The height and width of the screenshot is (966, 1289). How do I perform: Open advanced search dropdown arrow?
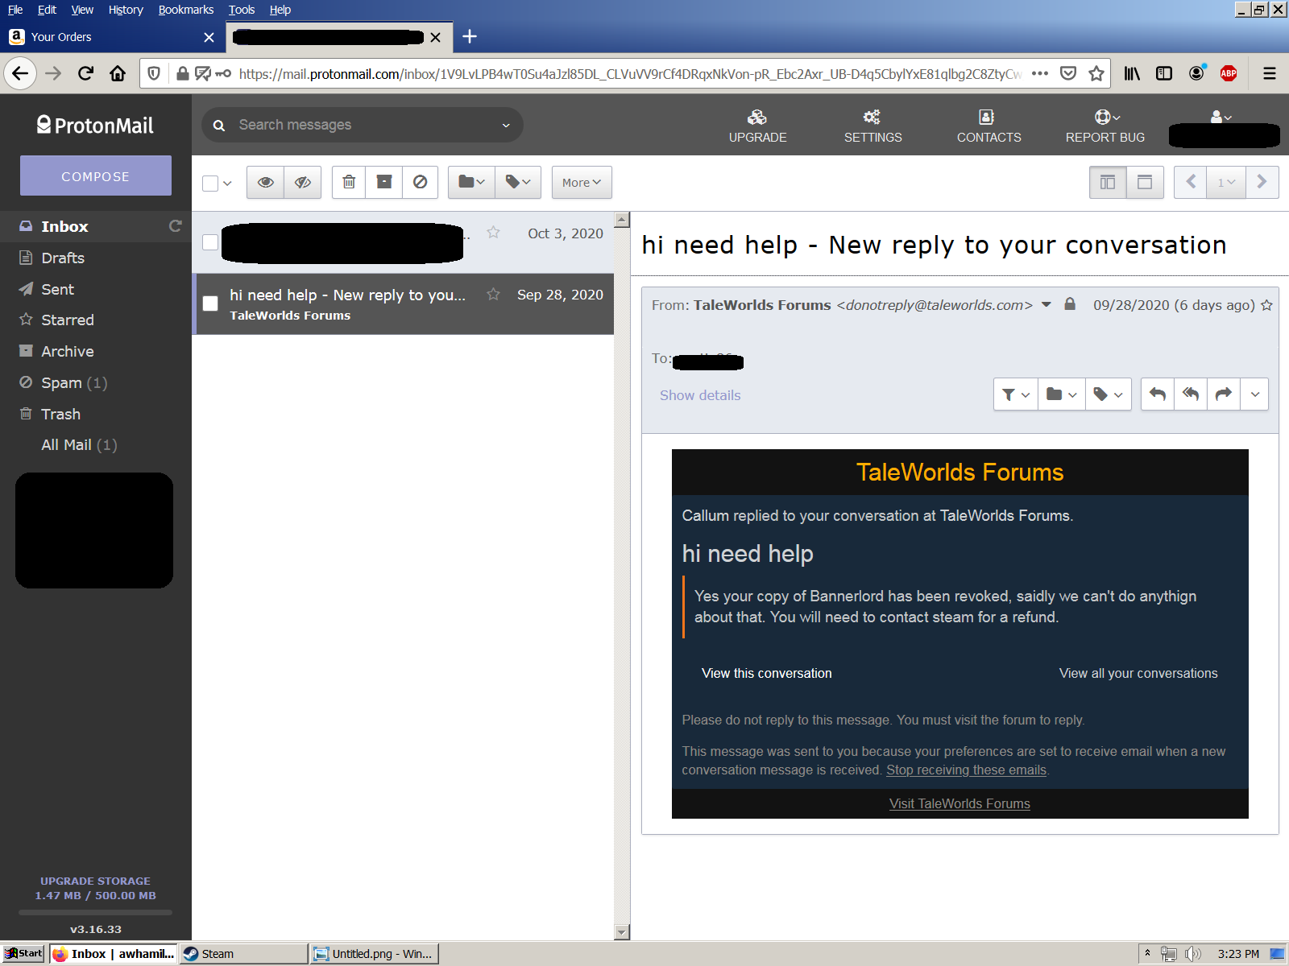(506, 125)
